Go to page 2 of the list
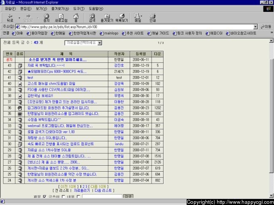 (83, 187)
